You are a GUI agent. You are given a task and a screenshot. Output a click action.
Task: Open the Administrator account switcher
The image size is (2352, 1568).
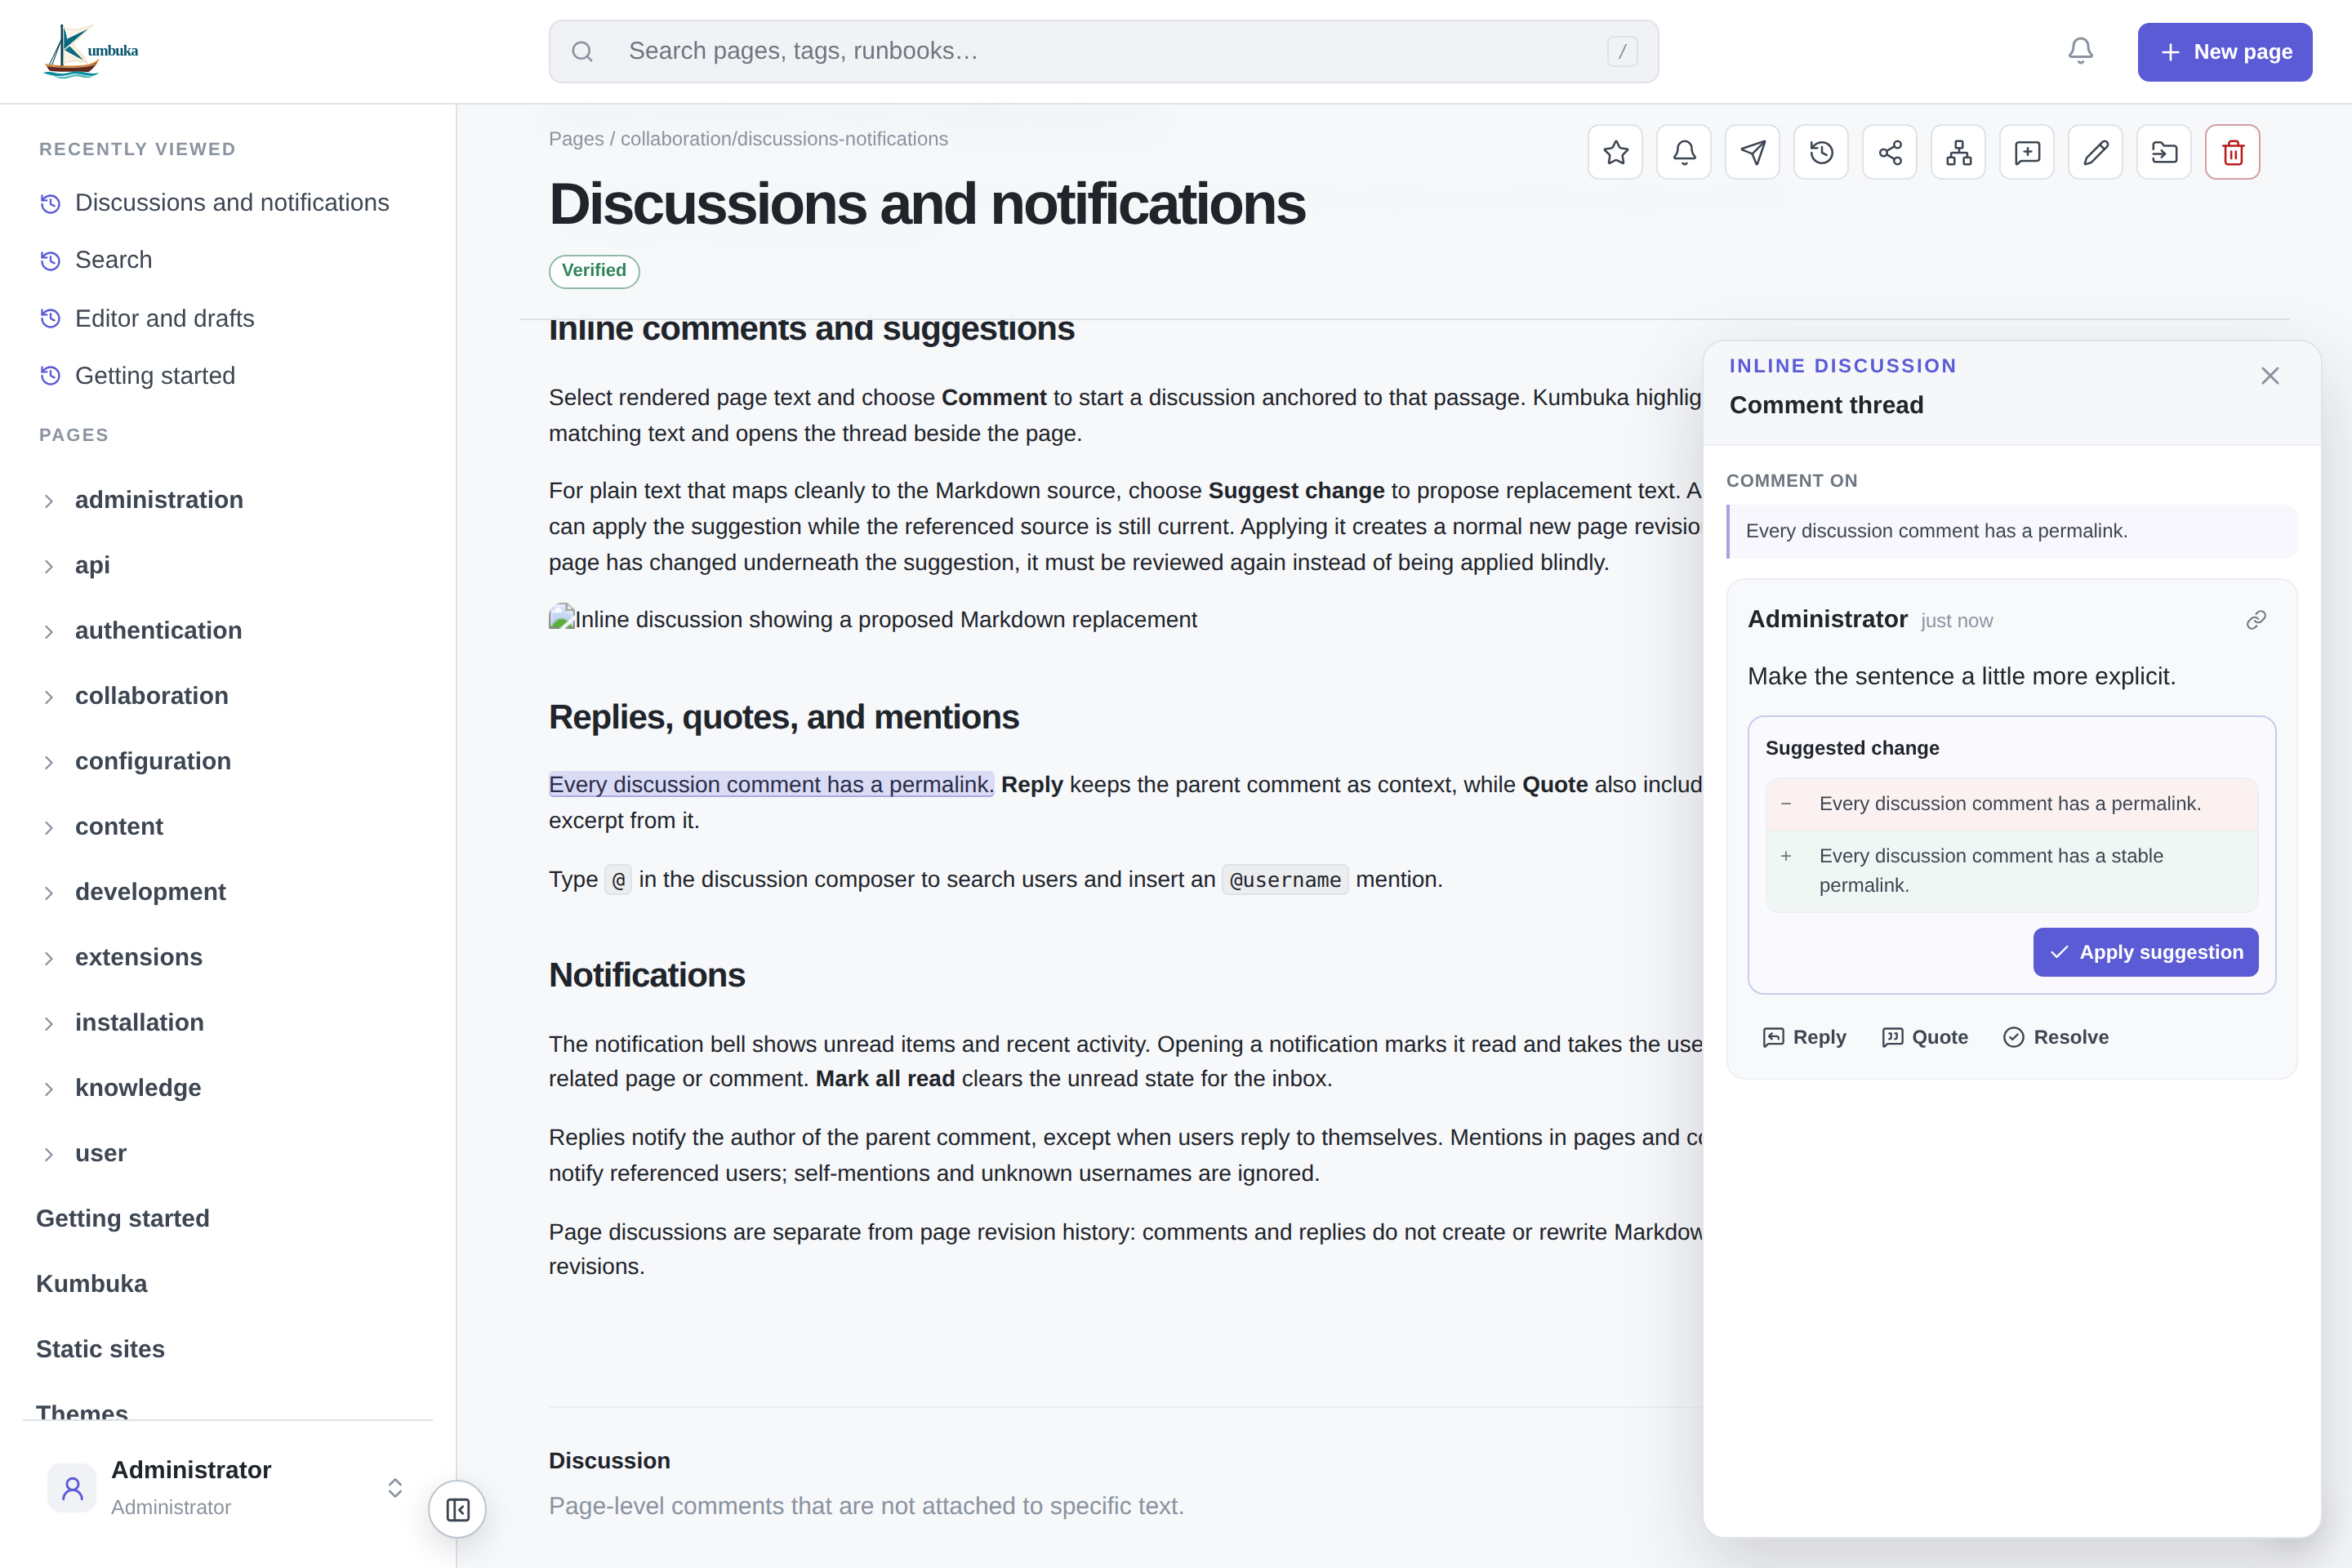(x=227, y=1487)
